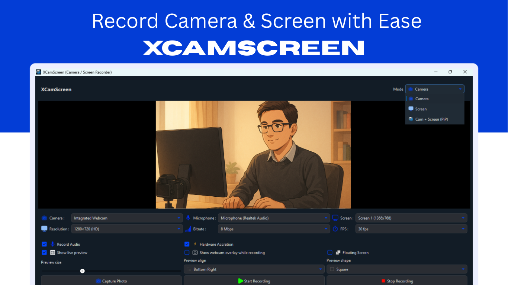The height and width of the screenshot is (285, 508).
Task: Toggle Hardware Acceleration checkbox
Action: point(187,244)
